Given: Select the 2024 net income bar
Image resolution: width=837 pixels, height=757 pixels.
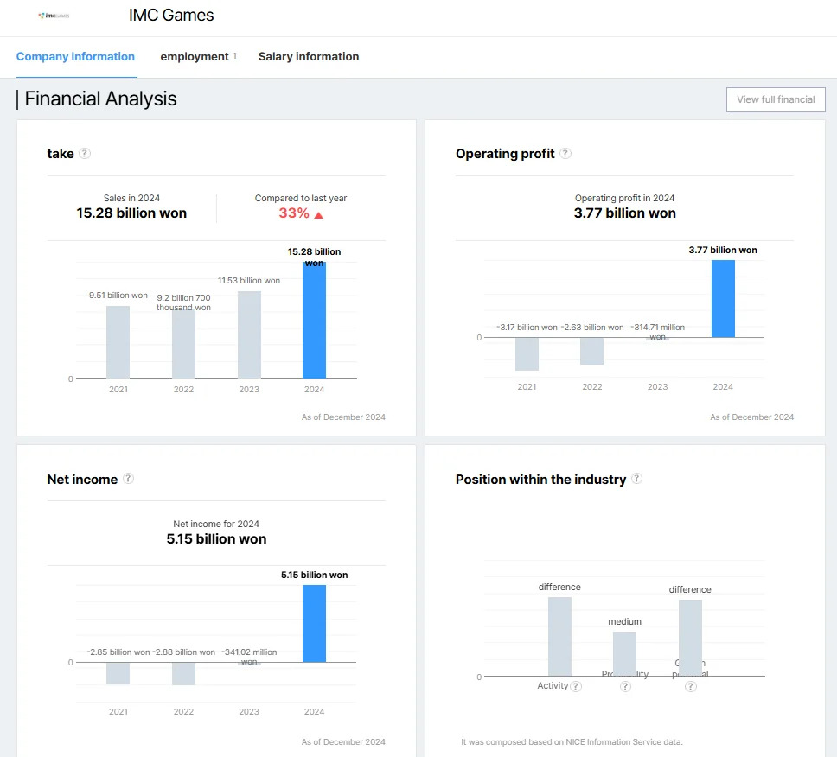Looking at the screenshot, I should pos(315,624).
